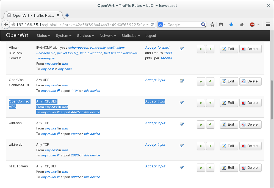The width and height of the screenshot is (274, 188).
Task: Edit the wiki-ssh rule
Action: 229,125
